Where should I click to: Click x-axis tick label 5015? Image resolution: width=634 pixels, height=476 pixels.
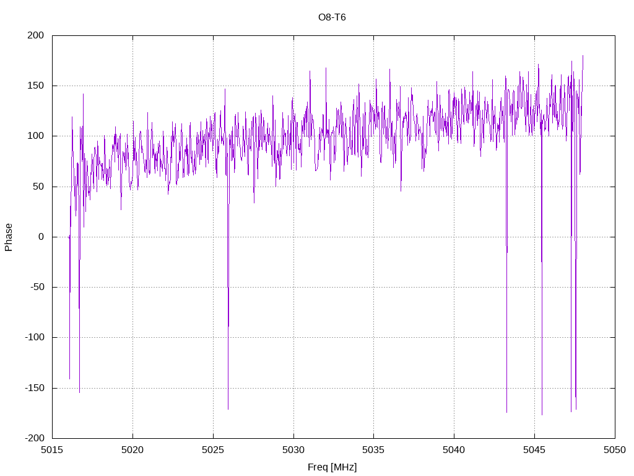[52, 450]
